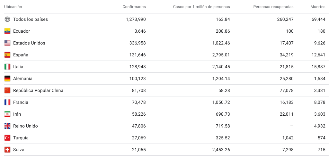The height and width of the screenshot is (157, 329).
Task: Click the Ecuador flag icon
Action: 7,31
